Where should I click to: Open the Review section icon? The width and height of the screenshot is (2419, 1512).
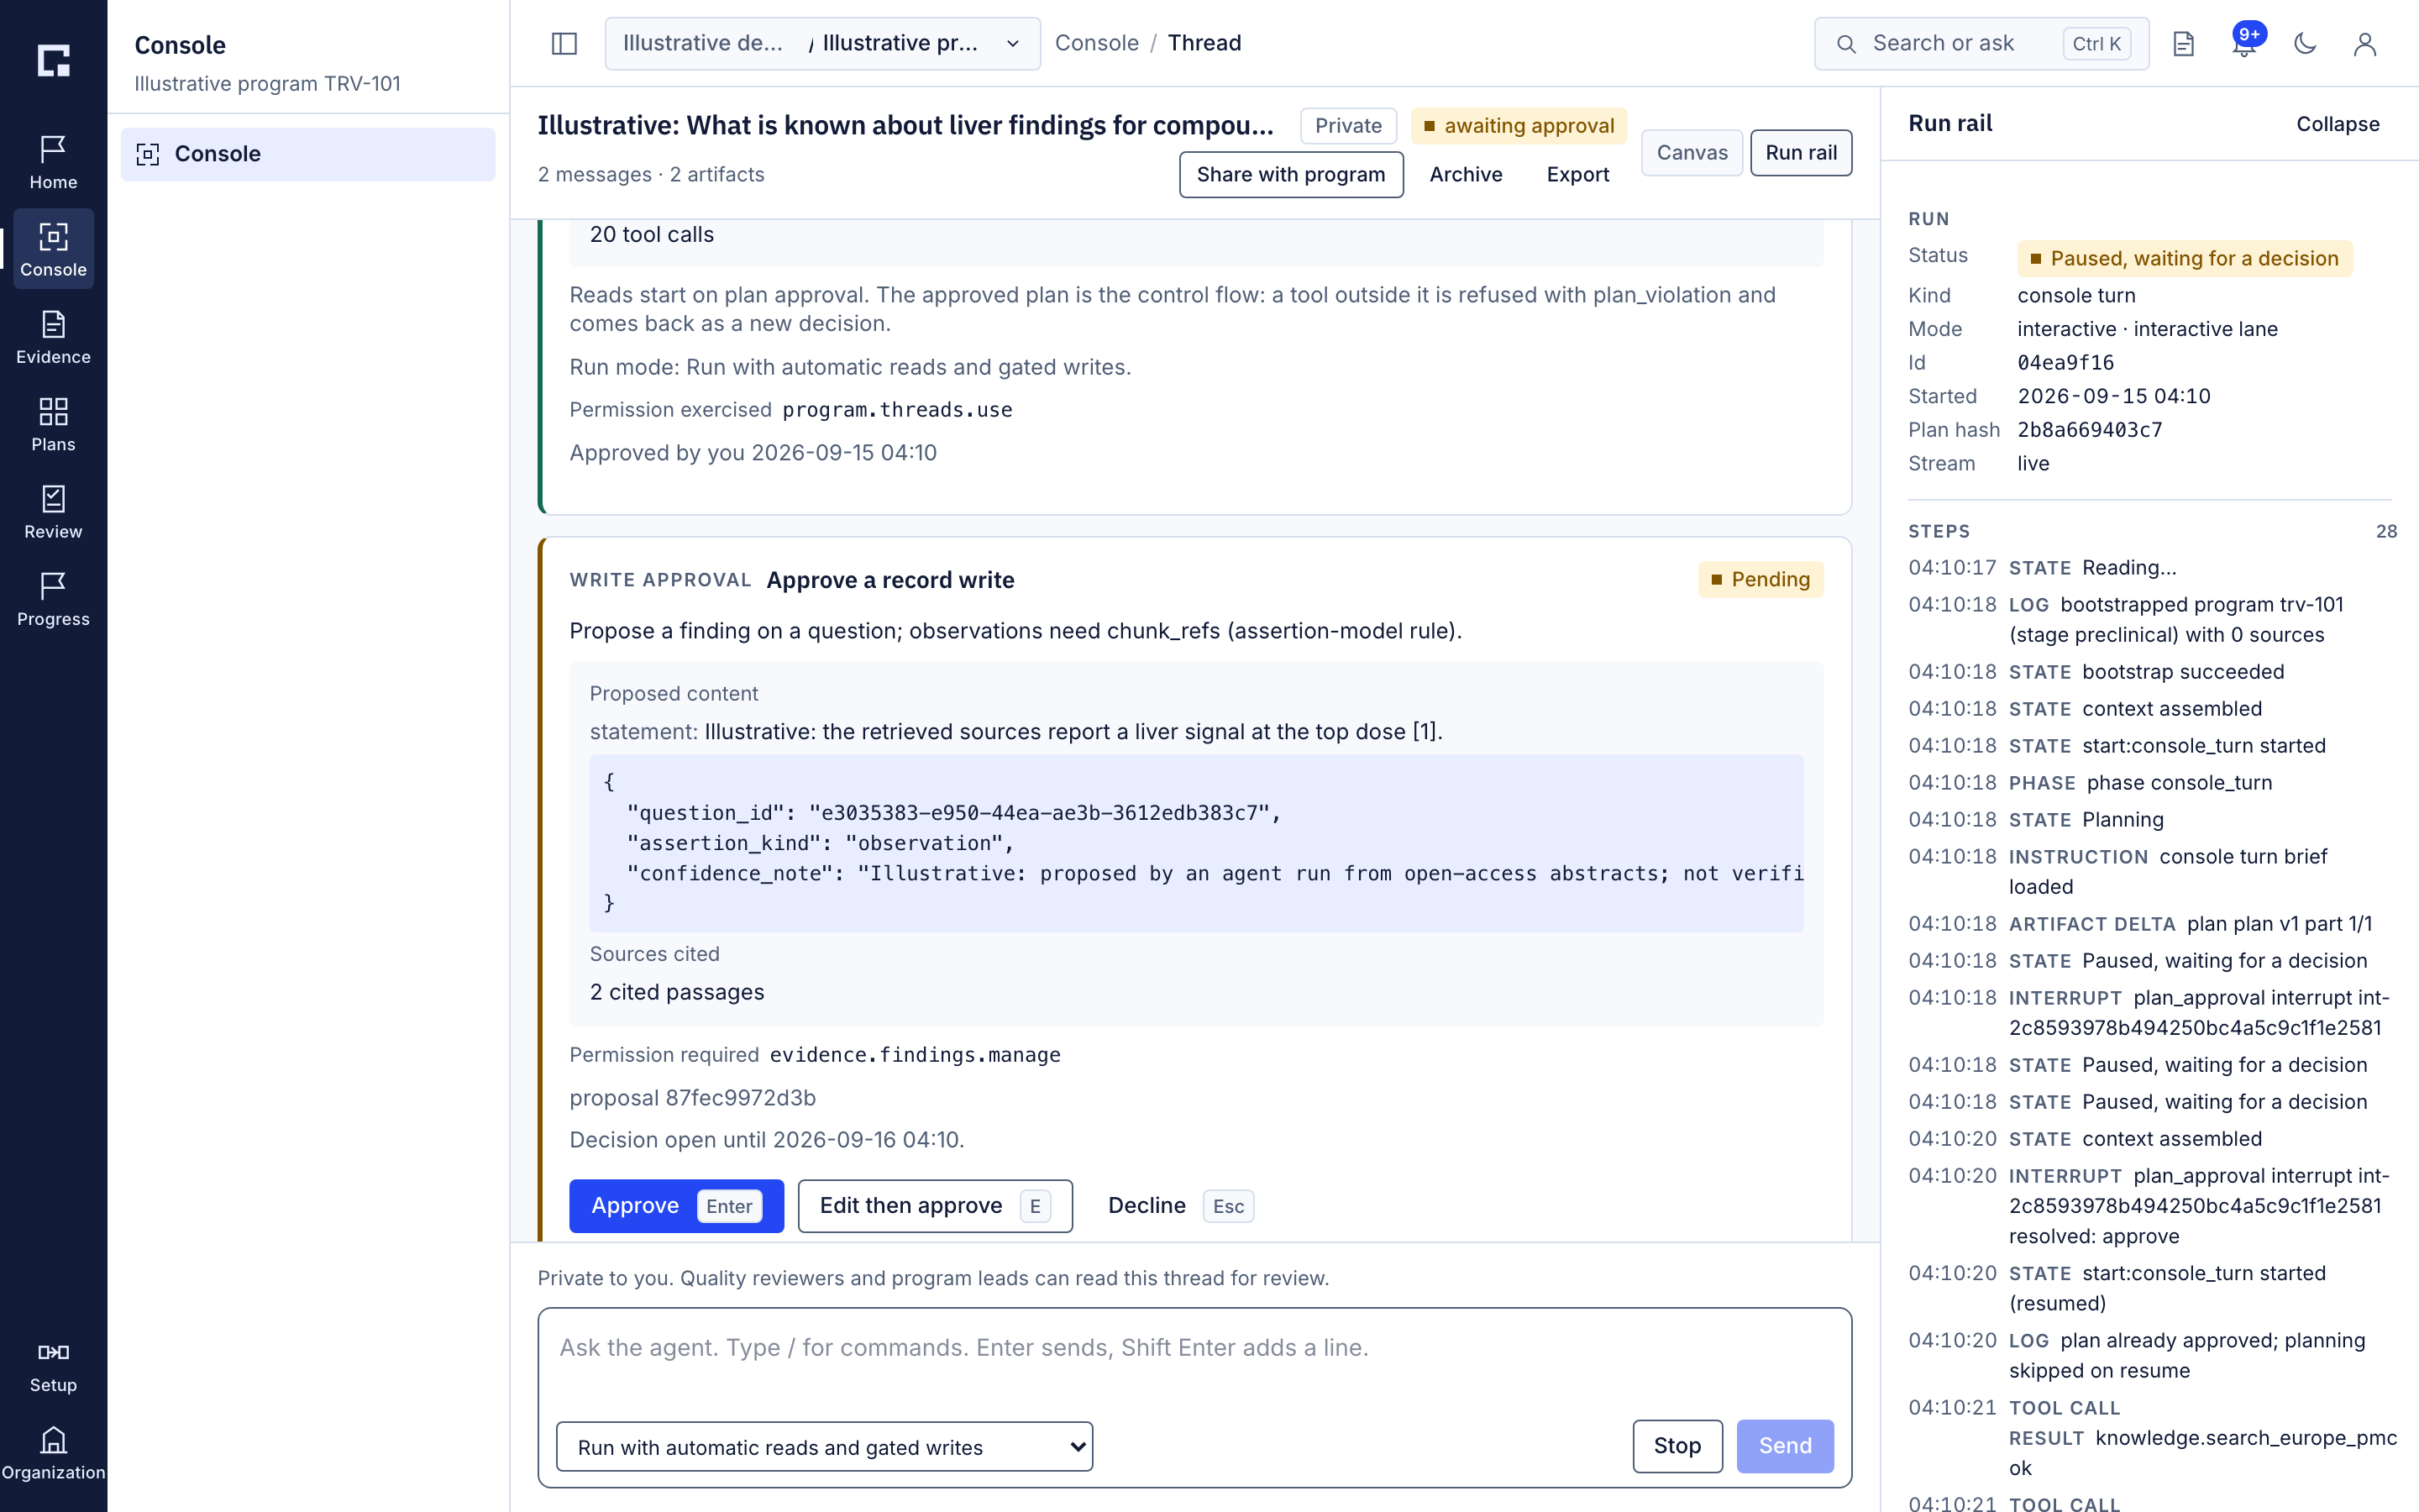coord(53,511)
